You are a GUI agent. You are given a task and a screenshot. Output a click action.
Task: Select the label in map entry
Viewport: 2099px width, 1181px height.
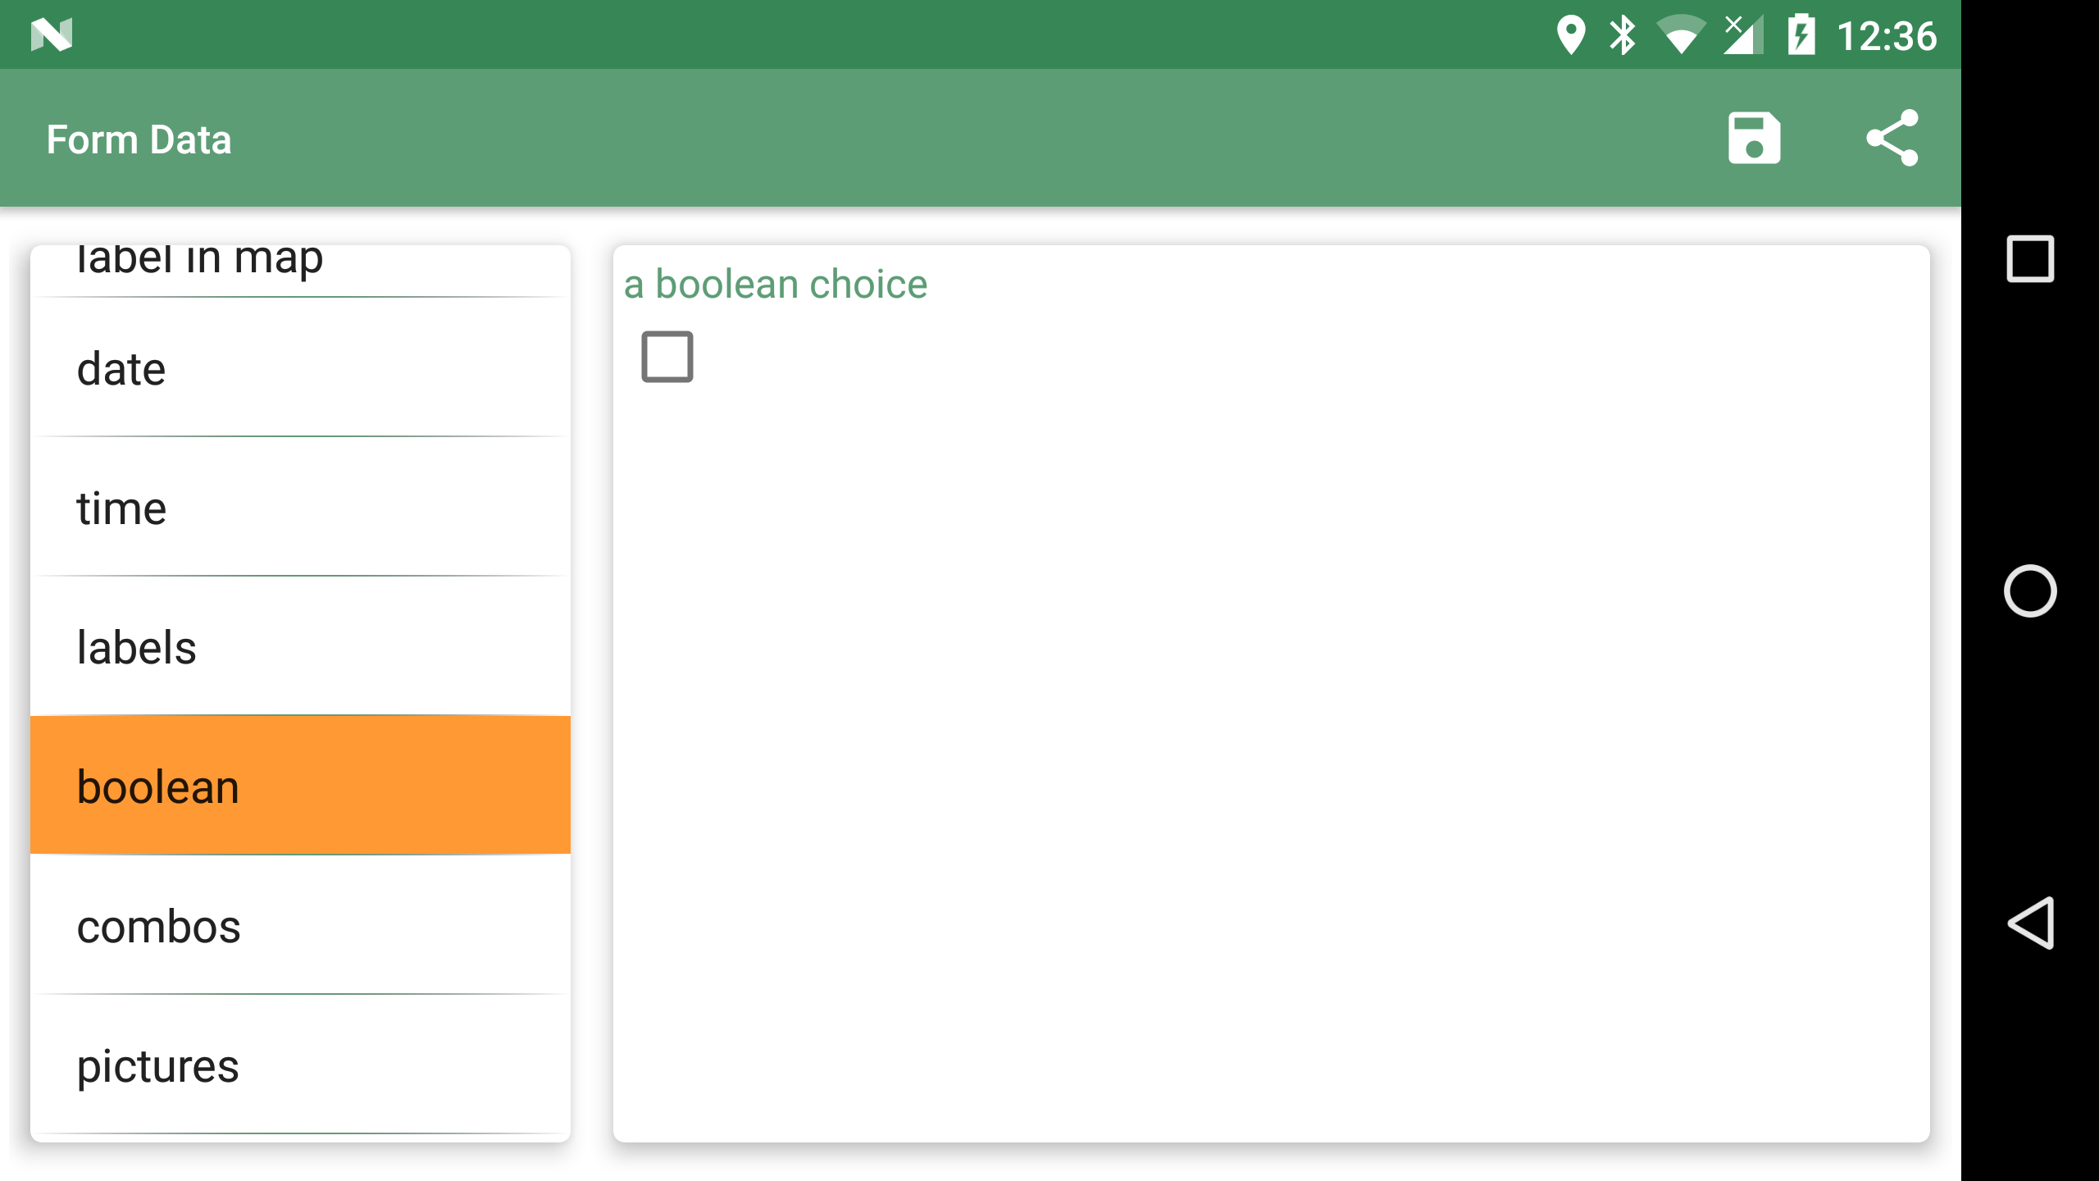point(300,271)
